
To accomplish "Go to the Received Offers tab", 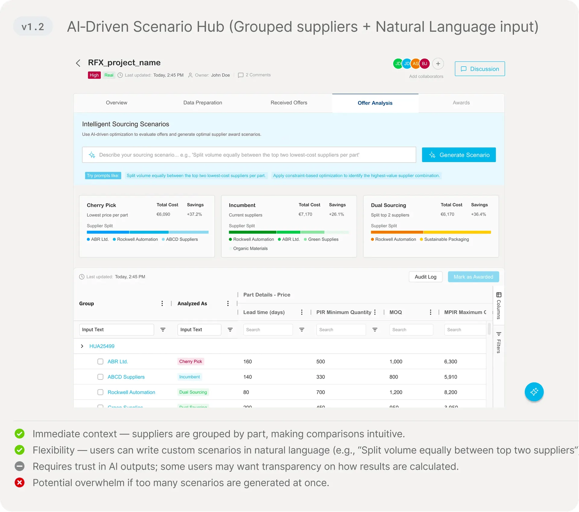I will coord(289,103).
